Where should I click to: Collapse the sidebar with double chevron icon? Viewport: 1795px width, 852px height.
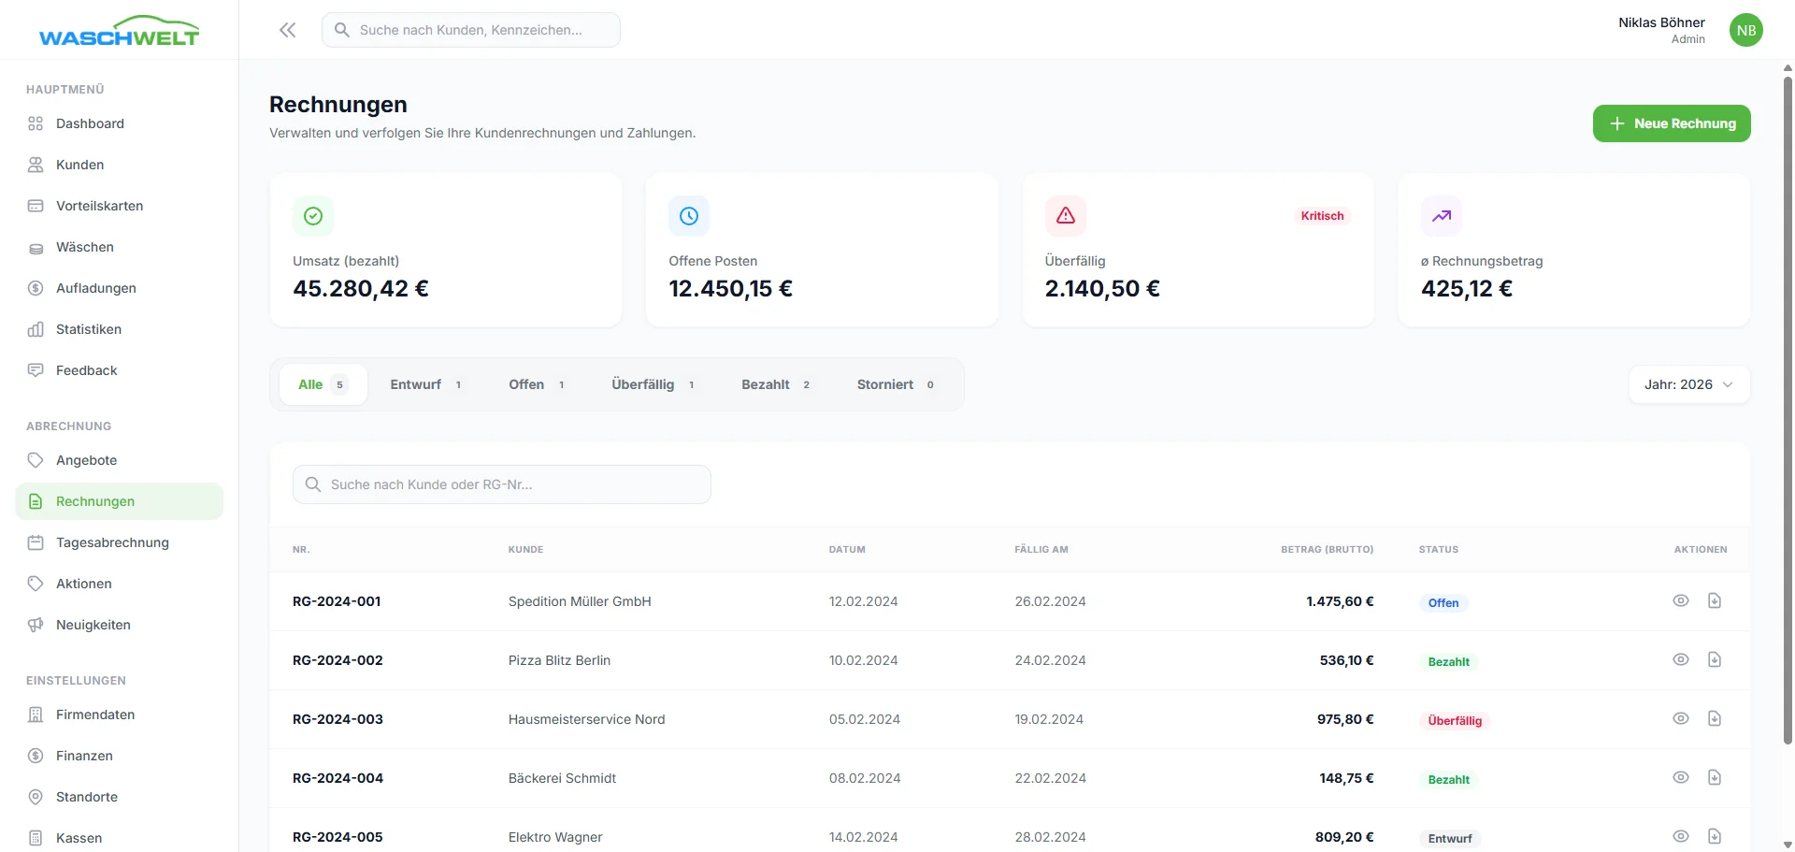[x=287, y=30]
